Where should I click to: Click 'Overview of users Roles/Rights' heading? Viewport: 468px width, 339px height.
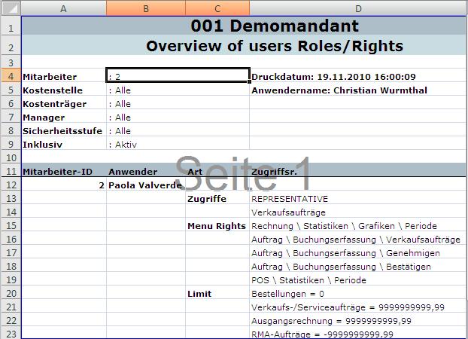pyautogui.click(x=275, y=46)
